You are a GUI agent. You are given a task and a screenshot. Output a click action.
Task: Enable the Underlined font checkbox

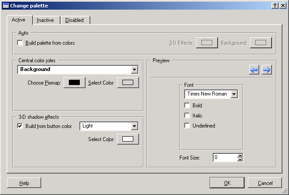[x=187, y=126]
